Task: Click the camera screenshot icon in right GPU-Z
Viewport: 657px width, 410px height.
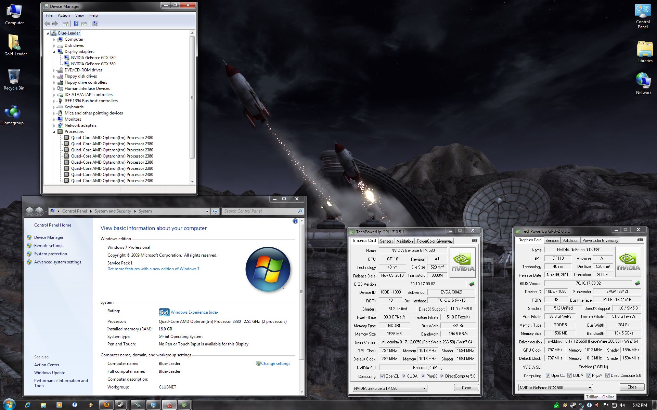Action: click(640, 240)
